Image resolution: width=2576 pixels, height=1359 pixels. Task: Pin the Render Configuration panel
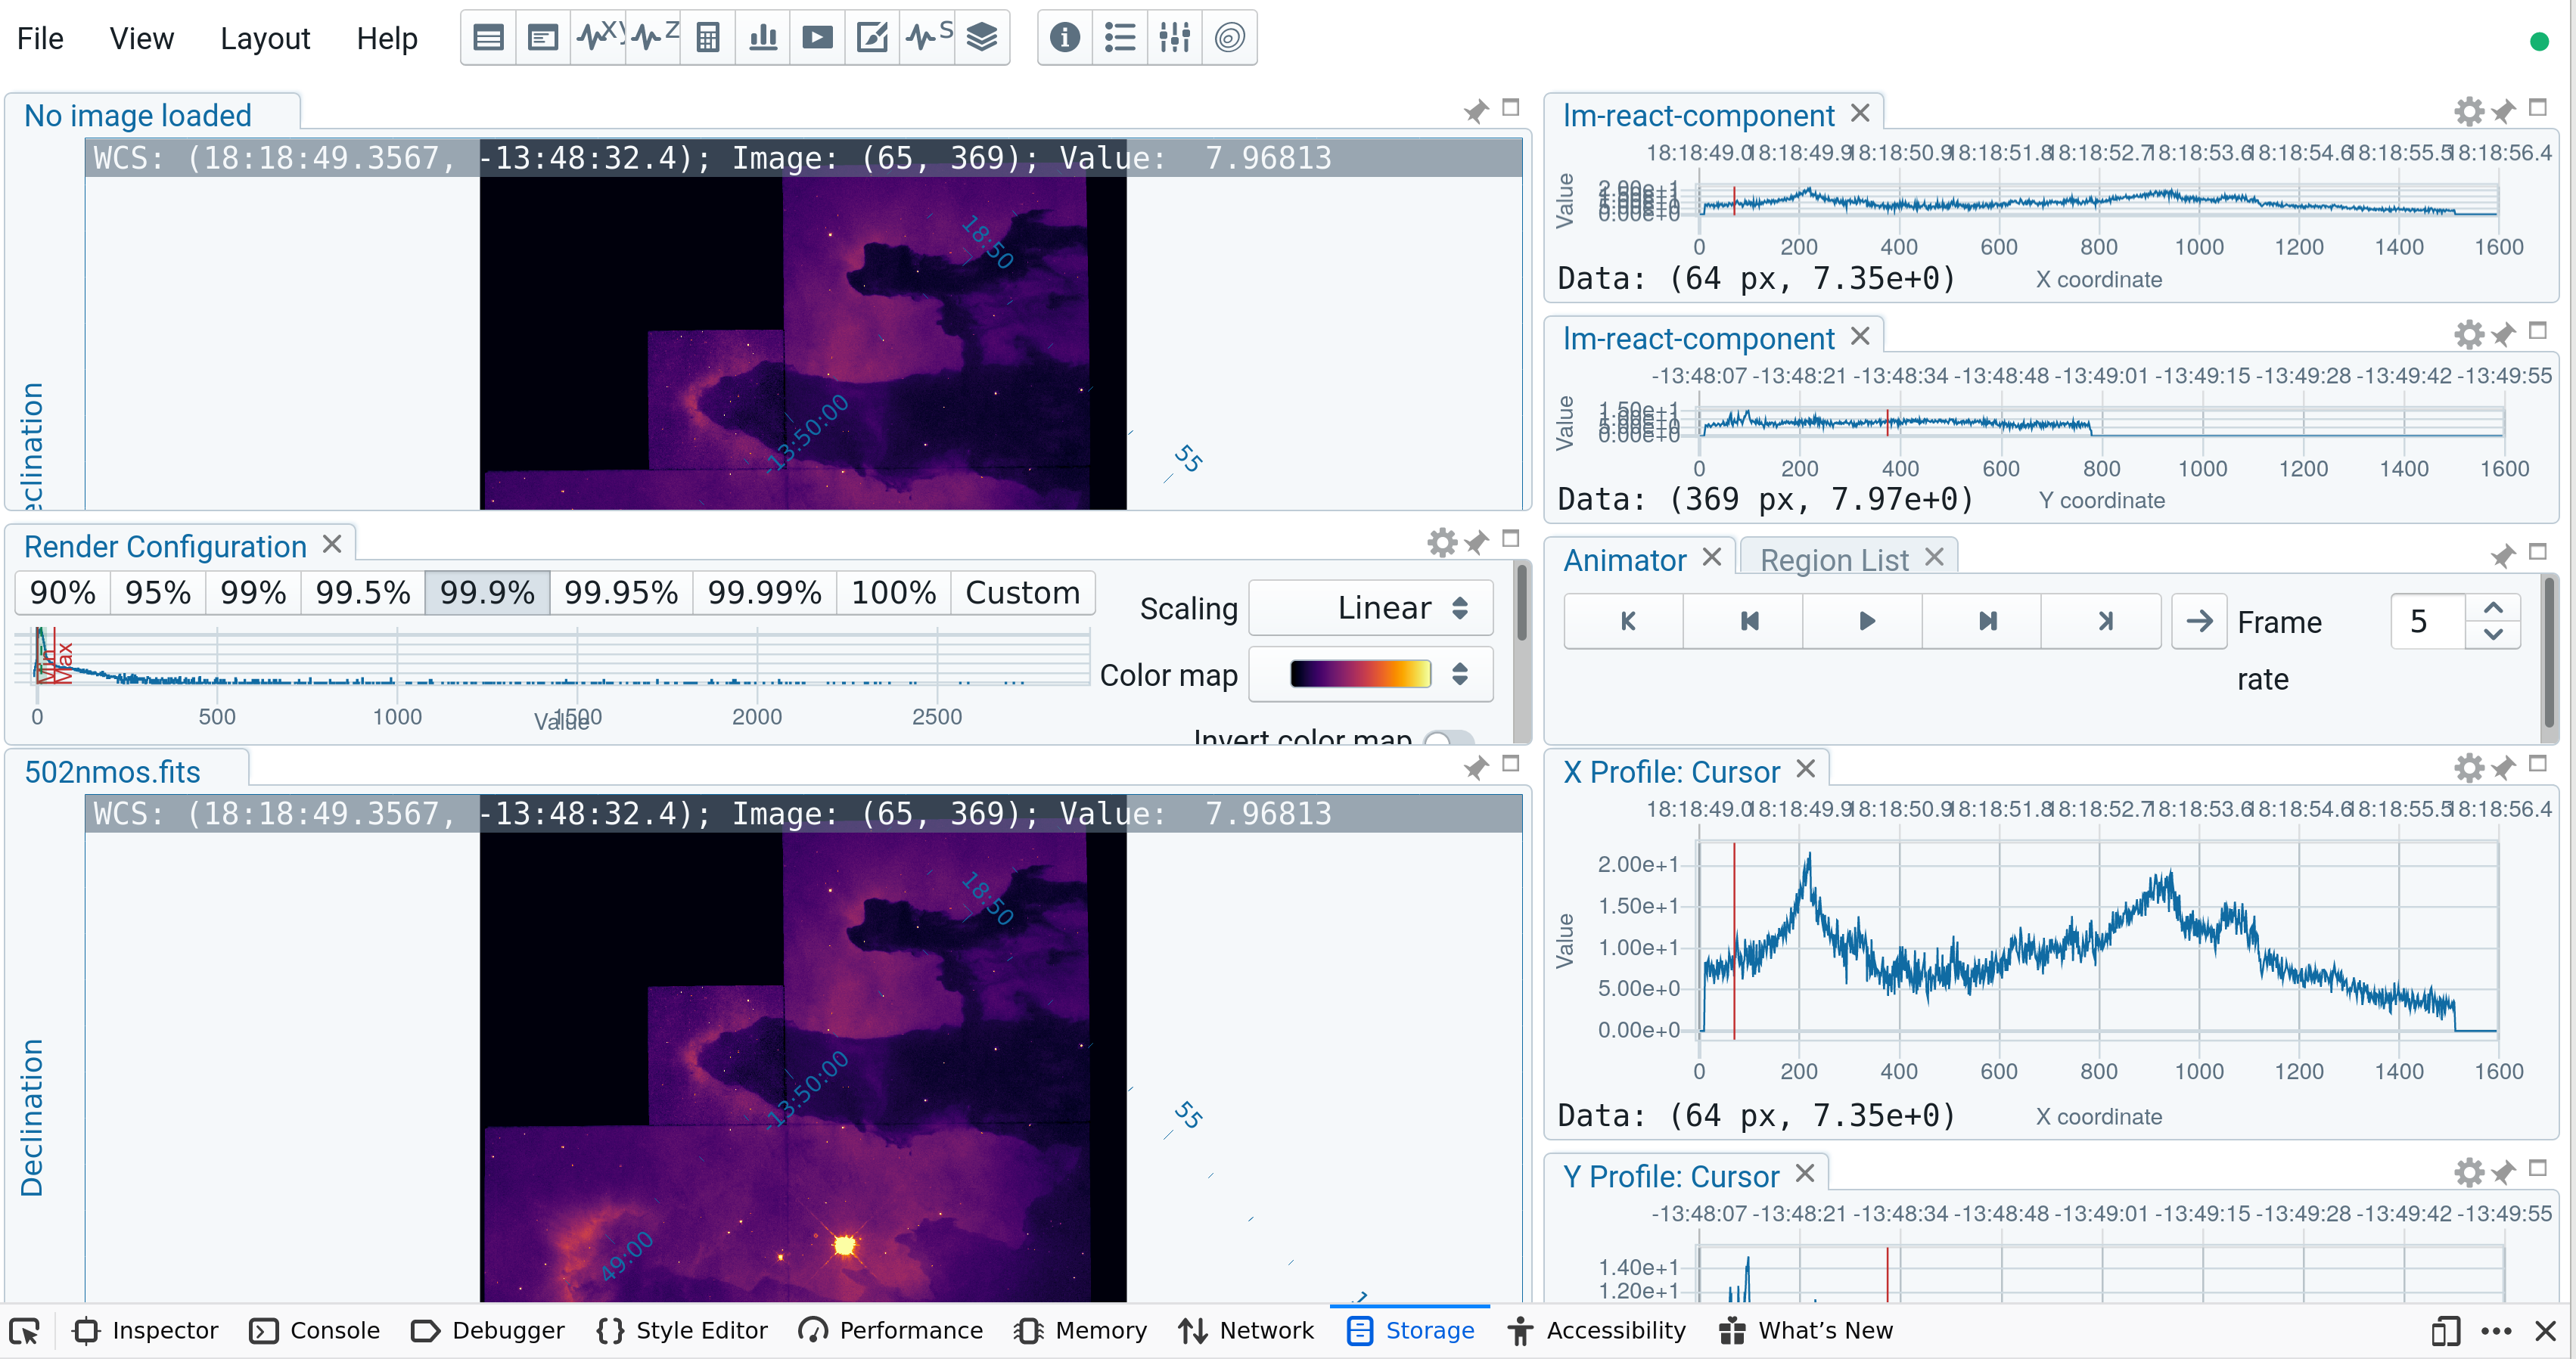[x=1477, y=541]
